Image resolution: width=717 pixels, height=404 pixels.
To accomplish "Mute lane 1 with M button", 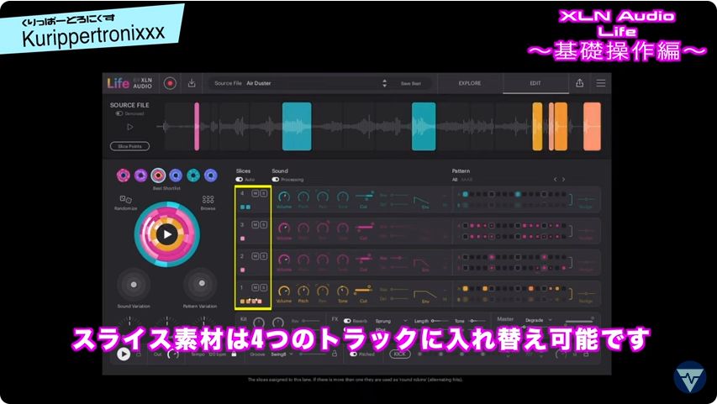I will coord(256,287).
